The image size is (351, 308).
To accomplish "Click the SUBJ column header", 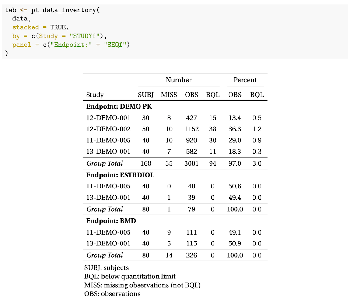I will coord(146,95).
